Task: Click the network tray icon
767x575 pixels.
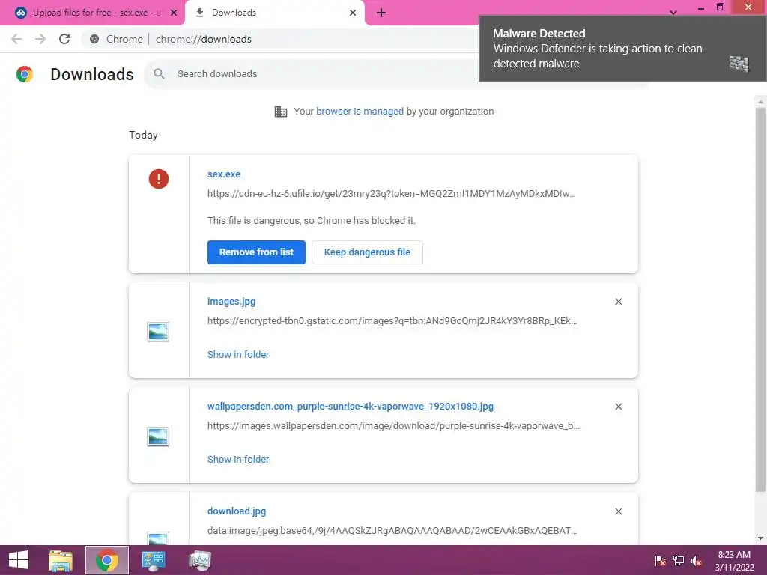Action: coord(679,560)
